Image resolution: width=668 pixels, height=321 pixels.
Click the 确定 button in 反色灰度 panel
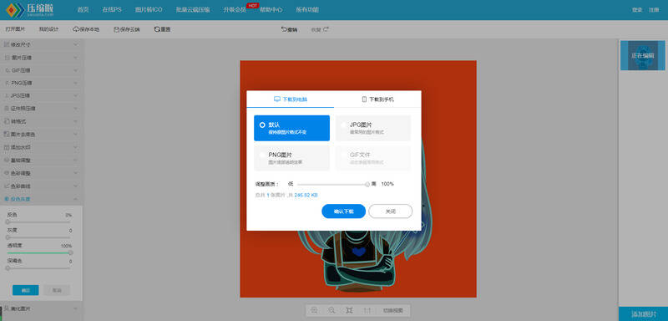pos(26,290)
